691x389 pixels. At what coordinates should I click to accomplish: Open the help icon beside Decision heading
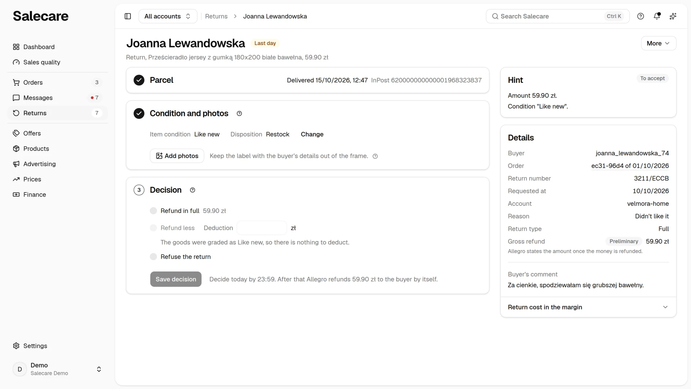(193, 190)
